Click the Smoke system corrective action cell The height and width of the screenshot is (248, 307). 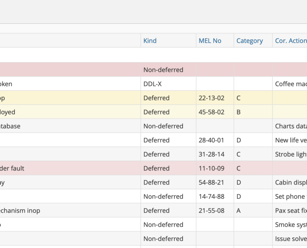(290, 225)
